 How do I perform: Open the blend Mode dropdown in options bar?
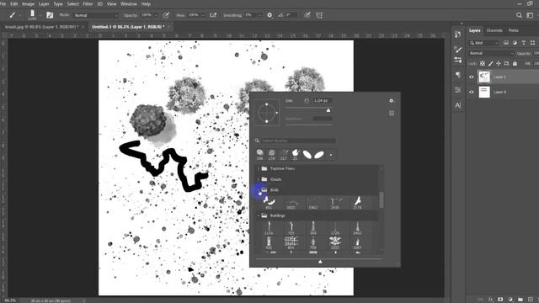point(96,15)
